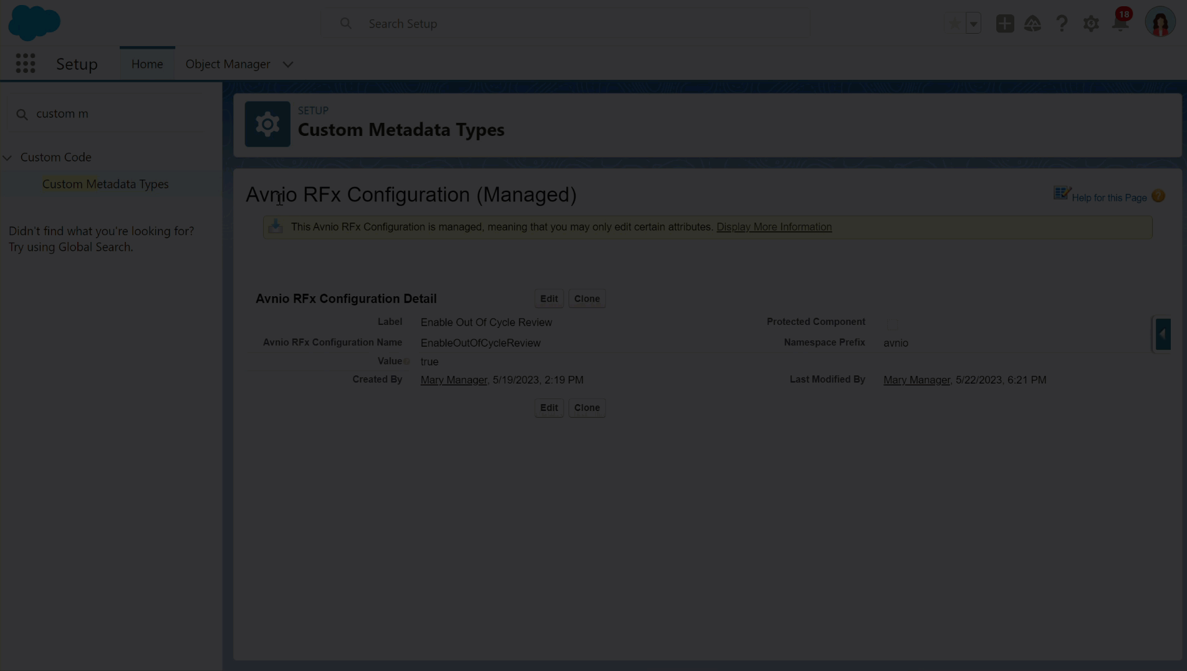The height and width of the screenshot is (671, 1187).
Task: Select Custom Metadata Types in sidebar
Action: [105, 184]
